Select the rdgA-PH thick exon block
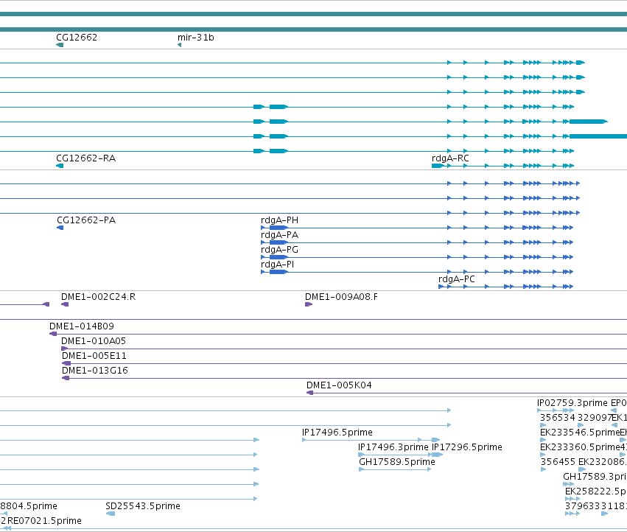 coord(279,228)
